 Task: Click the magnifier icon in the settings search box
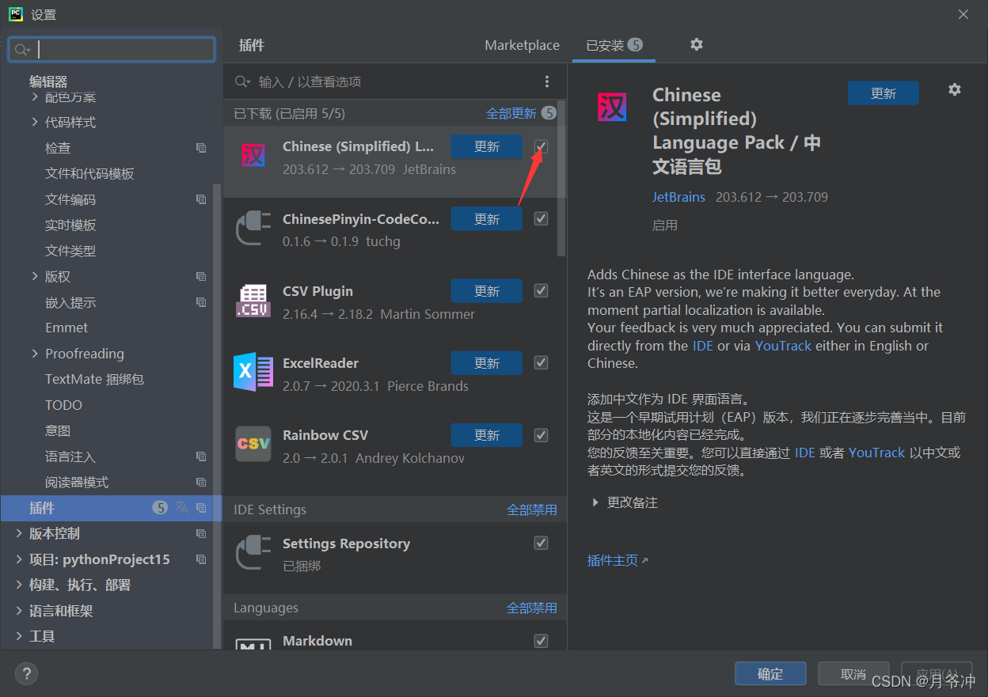(x=22, y=50)
